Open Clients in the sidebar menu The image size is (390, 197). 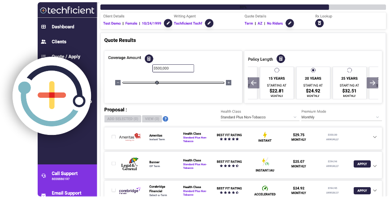point(59,42)
